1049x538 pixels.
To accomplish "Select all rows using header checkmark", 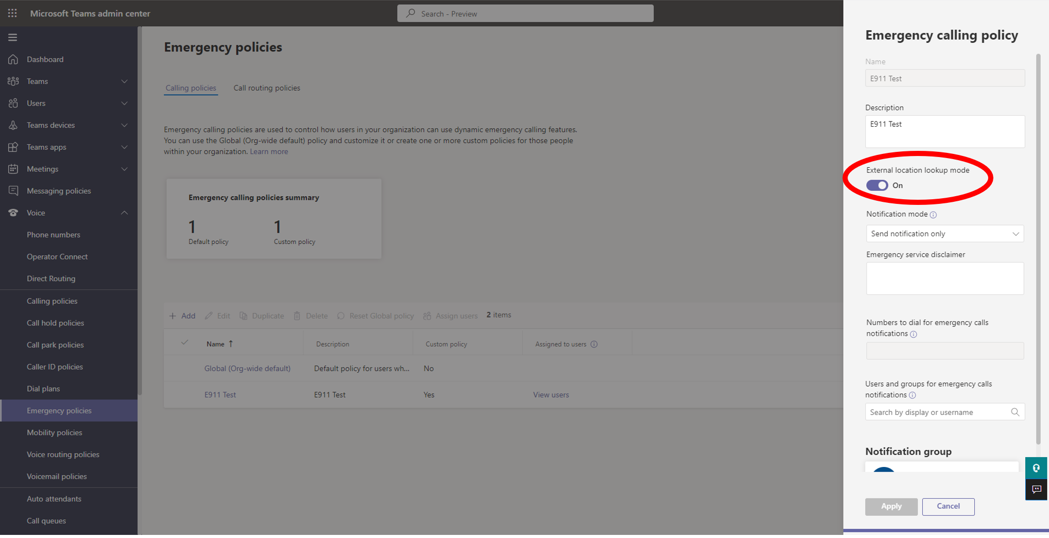I will tap(184, 343).
